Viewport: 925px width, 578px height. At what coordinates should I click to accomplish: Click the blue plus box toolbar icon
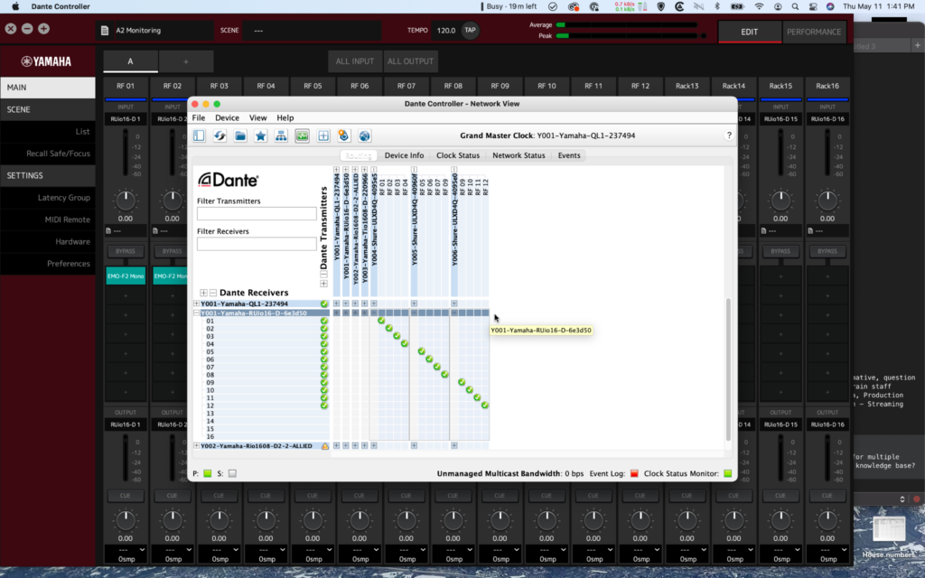click(x=323, y=135)
